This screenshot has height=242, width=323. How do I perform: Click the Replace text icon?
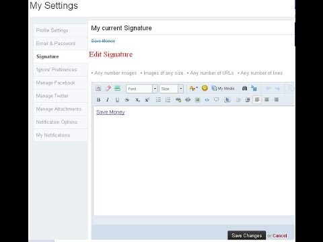click(x=254, y=88)
